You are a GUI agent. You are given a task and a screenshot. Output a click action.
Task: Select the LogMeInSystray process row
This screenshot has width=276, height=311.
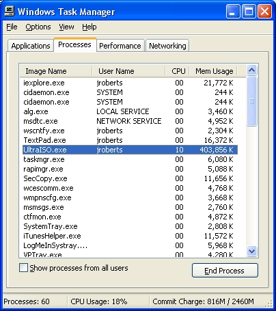coord(130,245)
